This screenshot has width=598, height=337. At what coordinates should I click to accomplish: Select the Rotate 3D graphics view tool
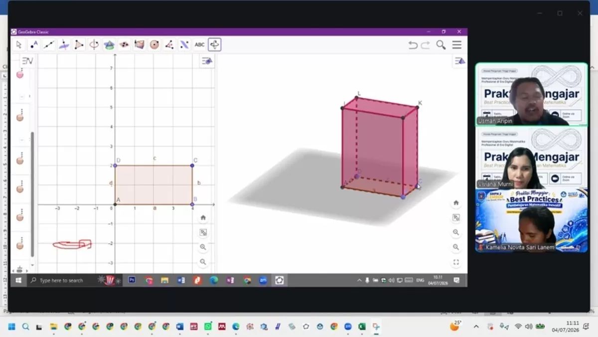[215, 45]
